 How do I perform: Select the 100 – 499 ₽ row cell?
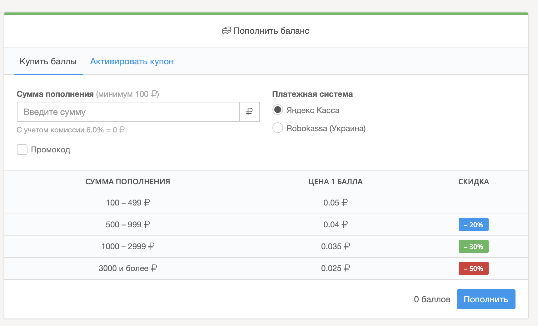[x=128, y=203]
